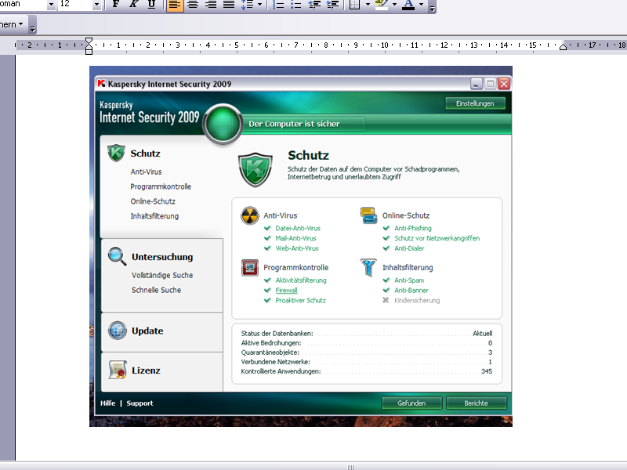
Task: Click the Gefunden button
Action: 411,403
